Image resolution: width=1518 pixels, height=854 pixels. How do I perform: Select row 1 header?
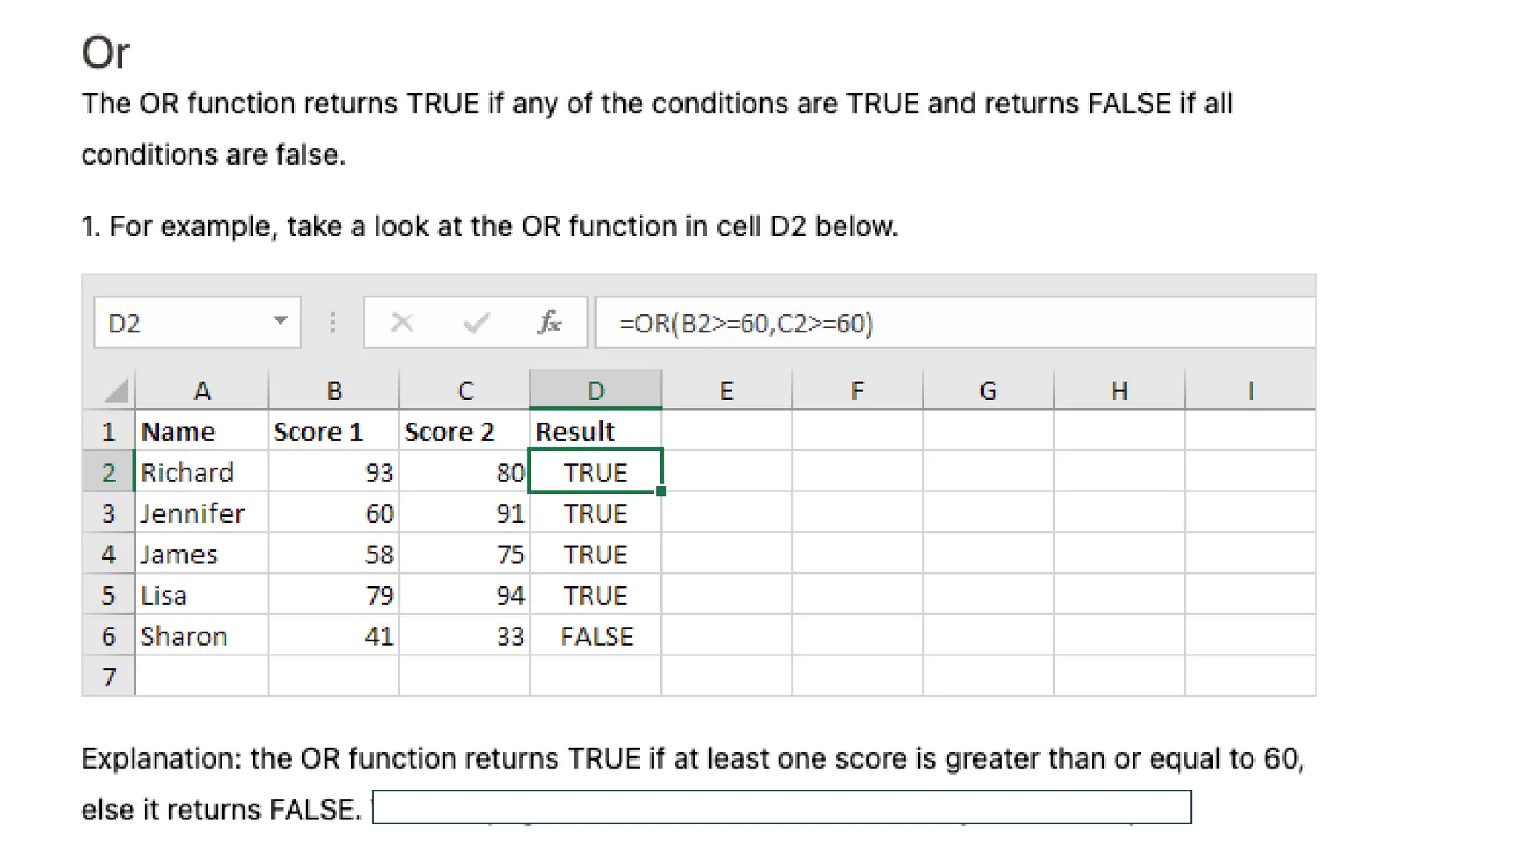(108, 431)
